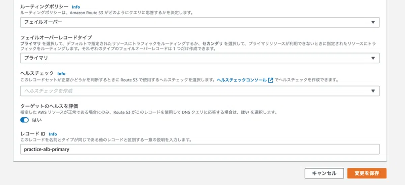Click Info link next to ヘルスチェック
This screenshot has height=185, width=405.
(x=61, y=73)
